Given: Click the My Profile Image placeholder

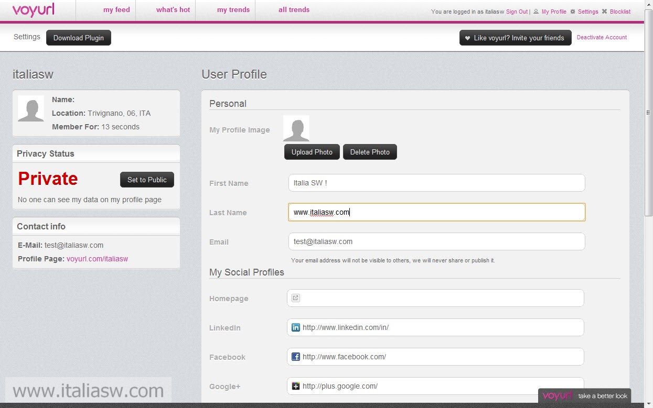Looking at the screenshot, I should [x=296, y=128].
